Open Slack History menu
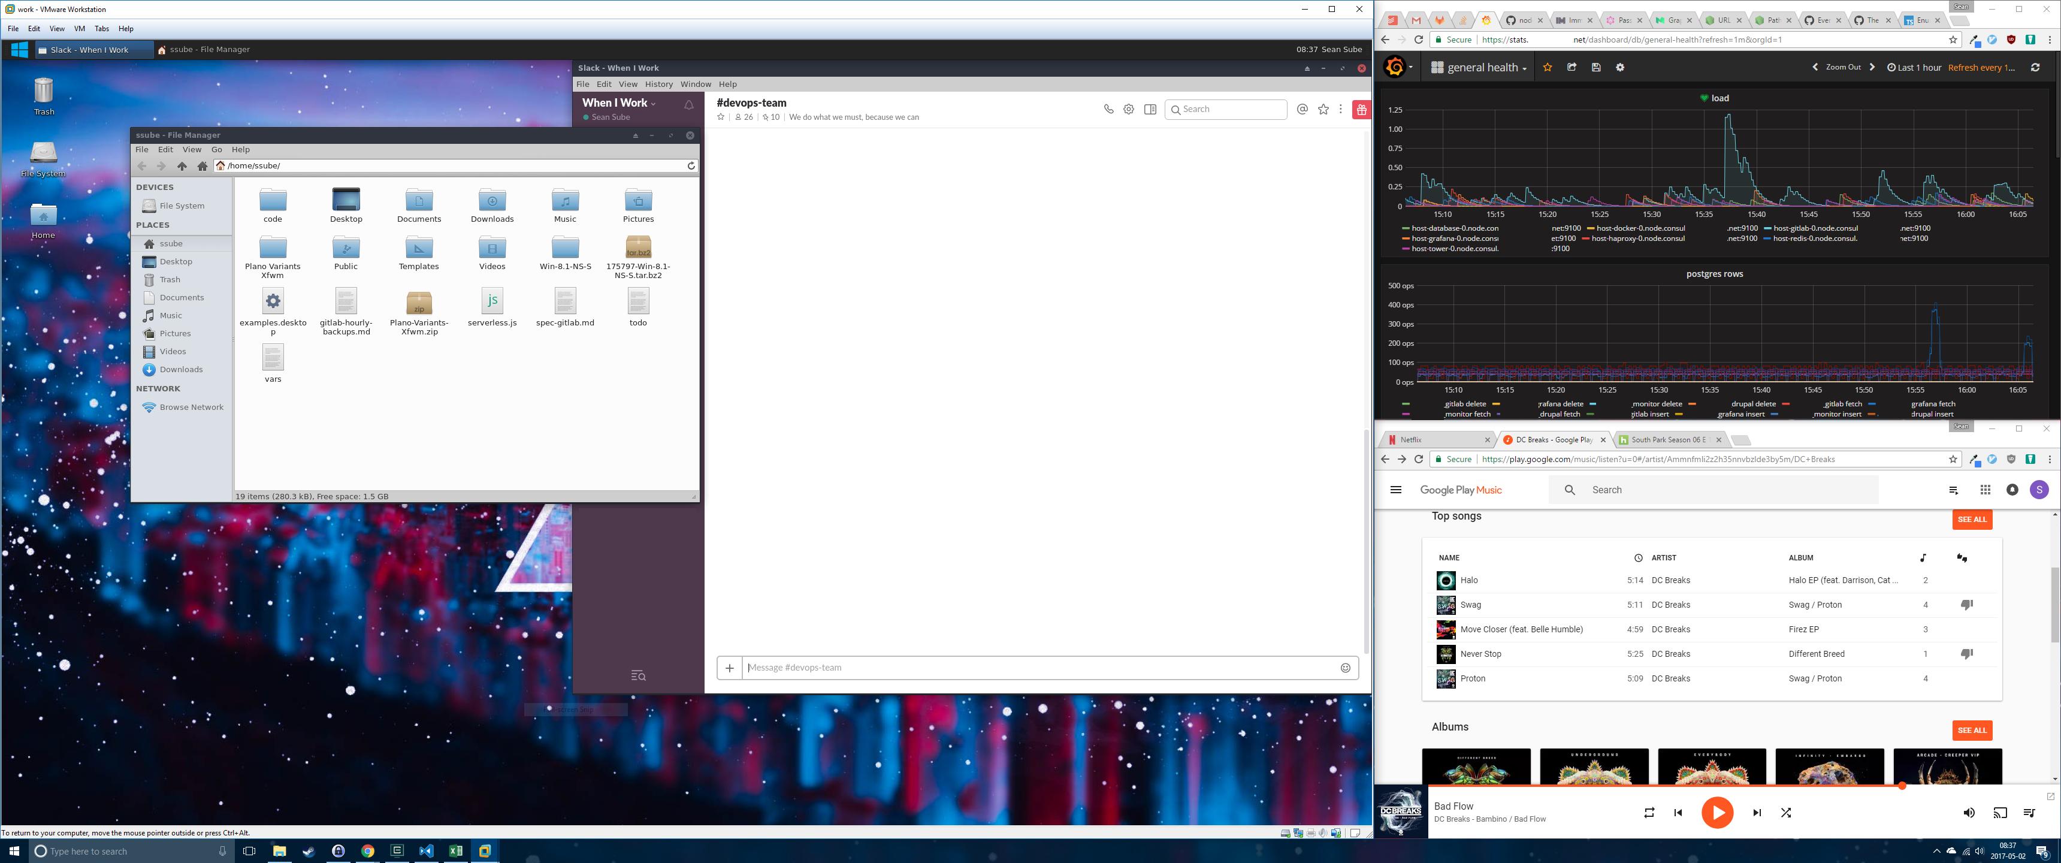The width and height of the screenshot is (2061, 863). (658, 84)
